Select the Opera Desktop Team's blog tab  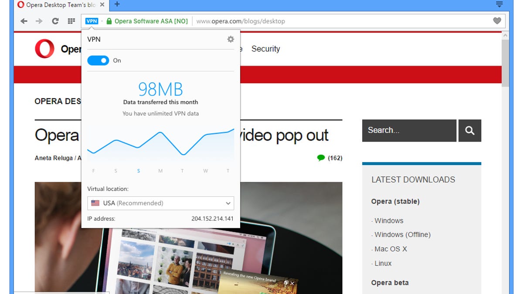pyautogui.click(x=57, y=5)
